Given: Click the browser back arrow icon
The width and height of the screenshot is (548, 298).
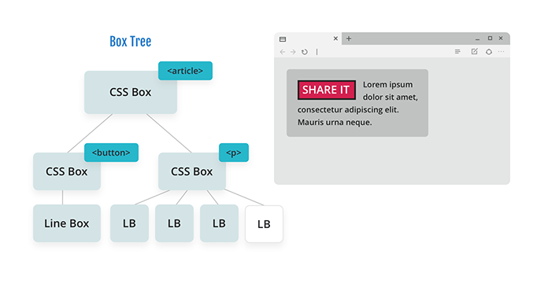Looking at the screenshot, I should pos(283,52).
